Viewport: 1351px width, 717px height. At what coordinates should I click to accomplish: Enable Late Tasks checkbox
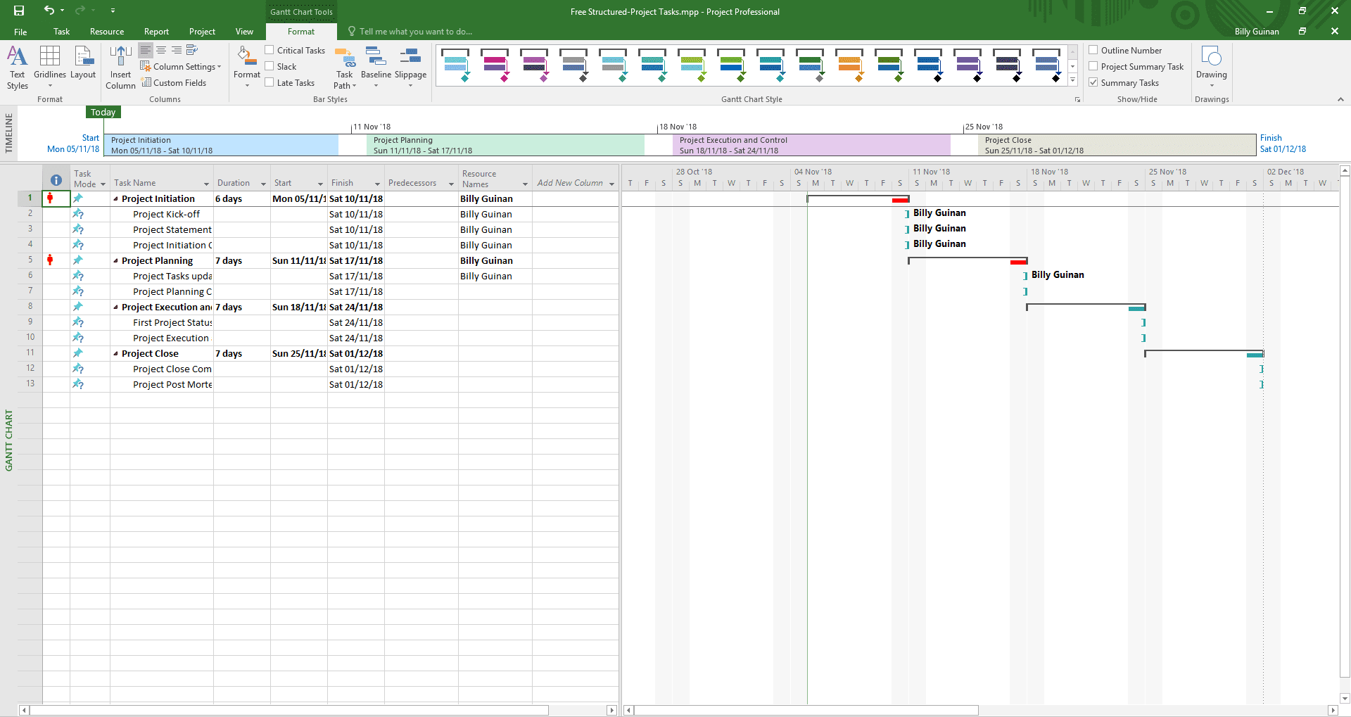click(269, 82)
